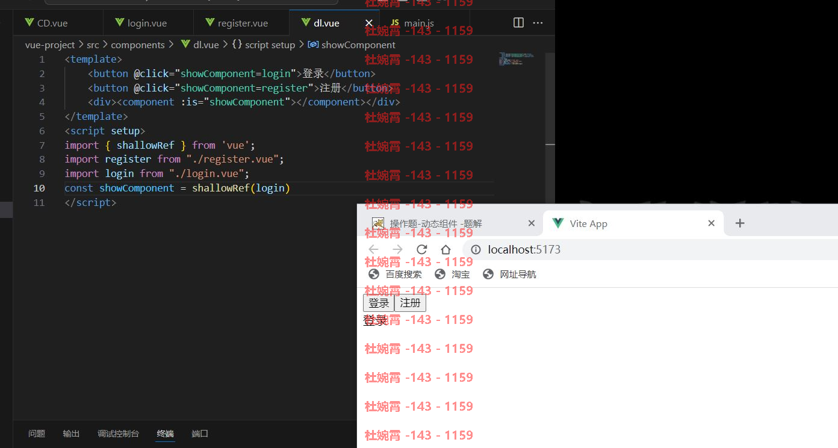Screen dimensions: 838x448
Task: Reload the localhost page
Action: (421, 249)
